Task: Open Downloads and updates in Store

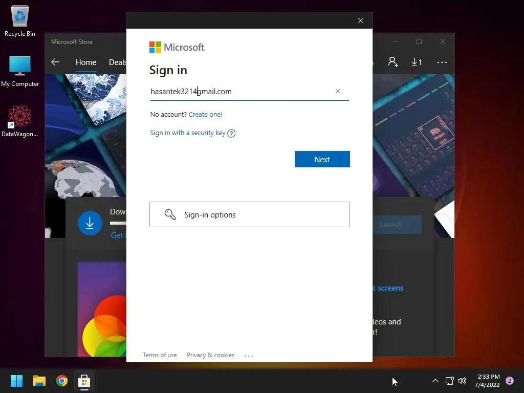Action: coord(417,62)
